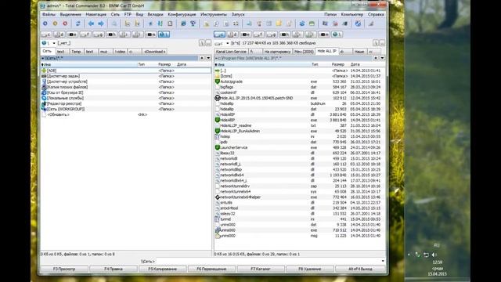Go back with the left arrow icon
The width and height of the screenshot is (501, 282).
tap(91, 23)
